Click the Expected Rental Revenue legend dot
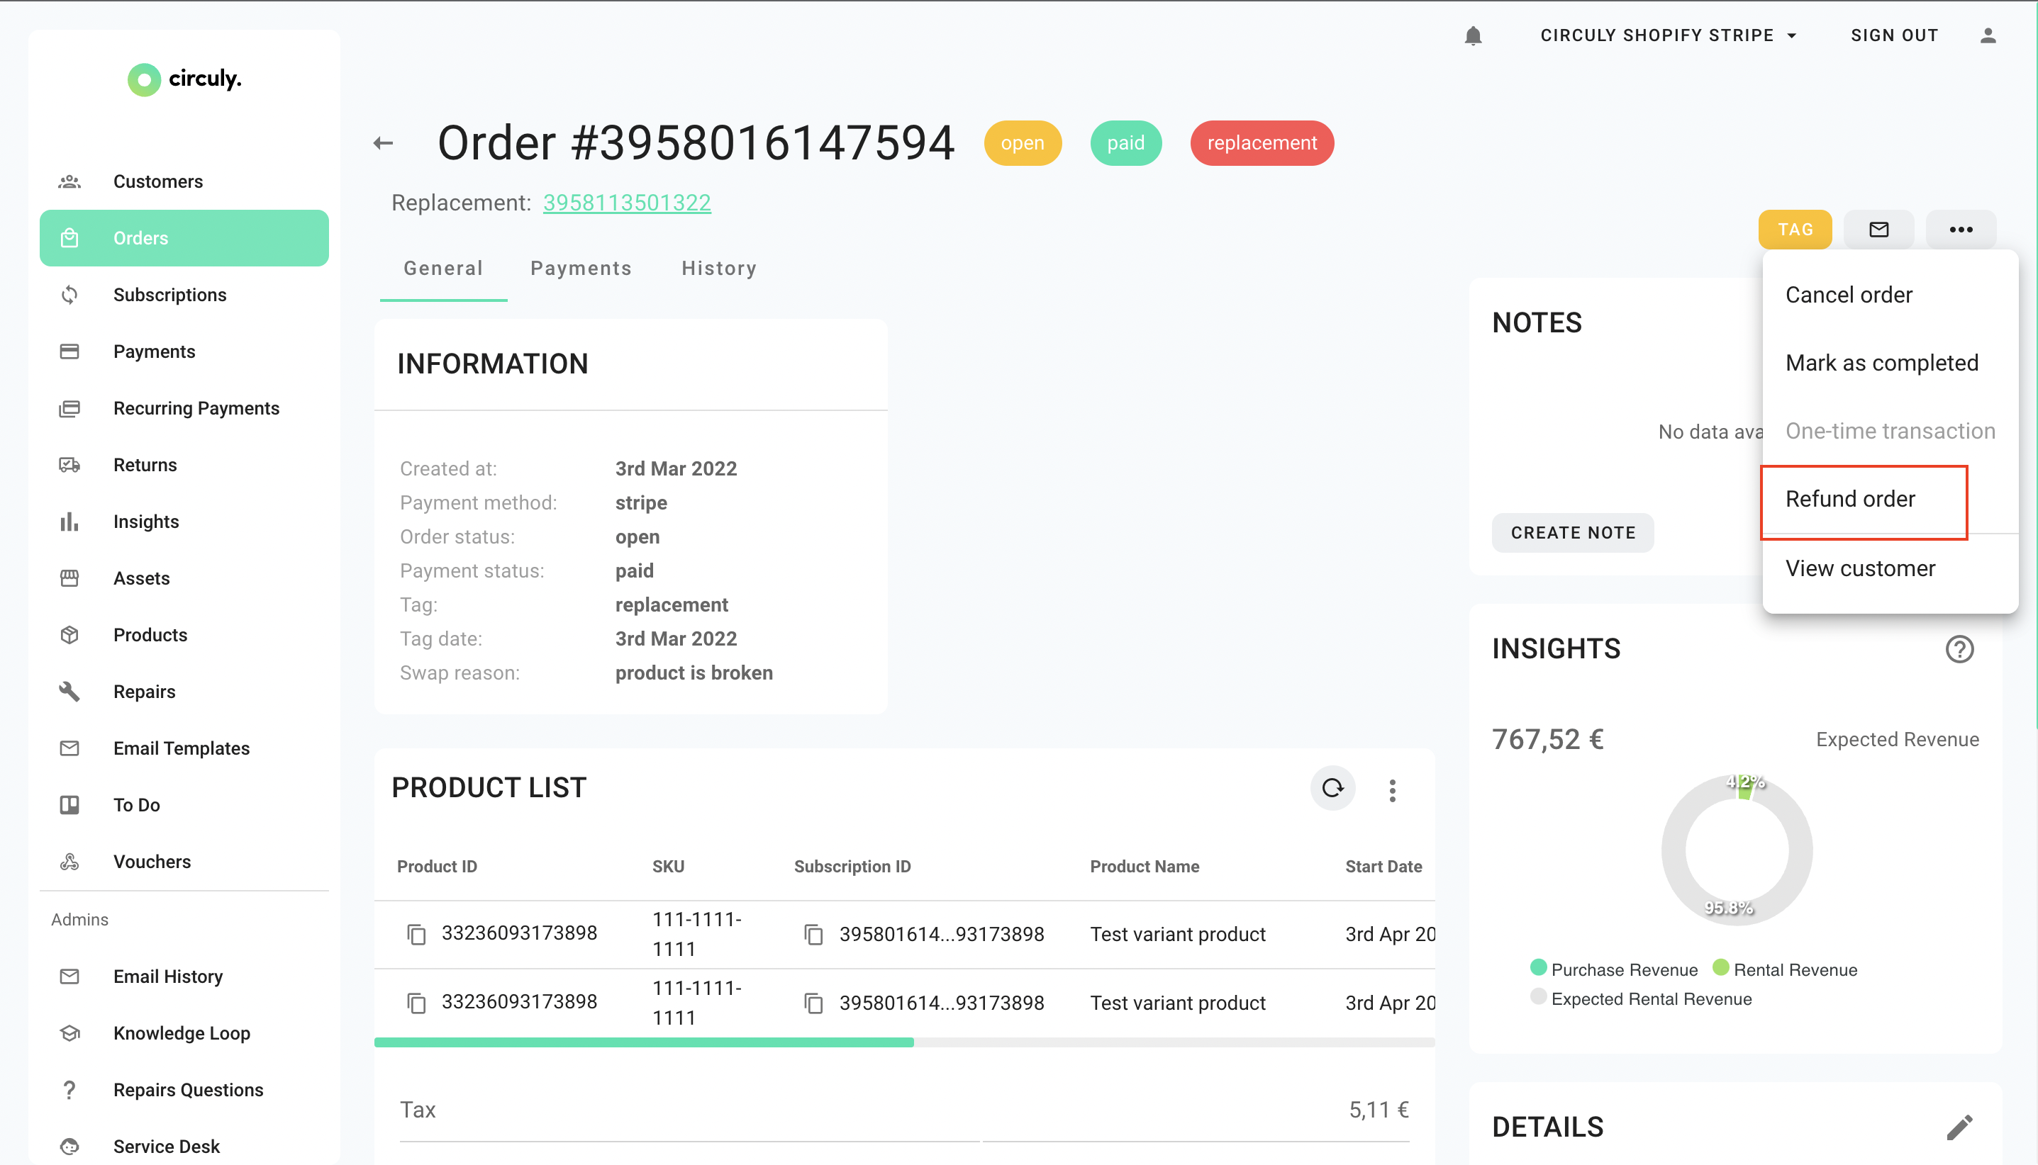2038x1165 pixels. [x=1537, y=997]
